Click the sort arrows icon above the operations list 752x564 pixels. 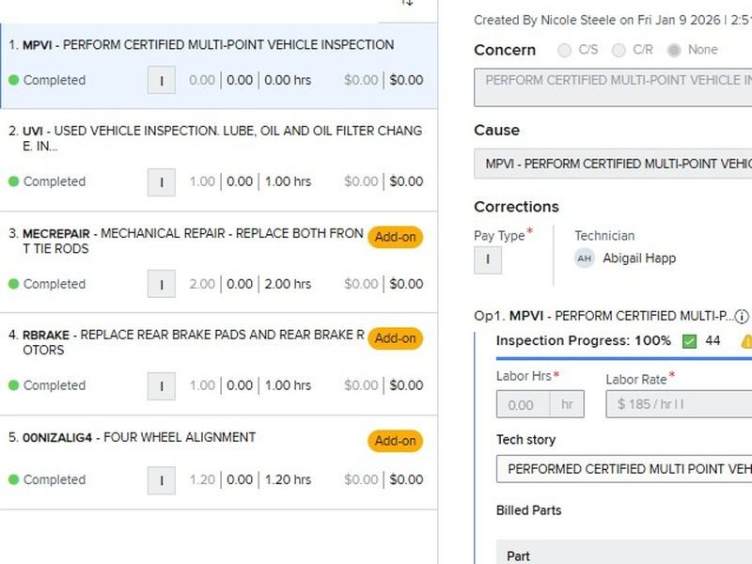pyautogui.click(x=408, y=3)
